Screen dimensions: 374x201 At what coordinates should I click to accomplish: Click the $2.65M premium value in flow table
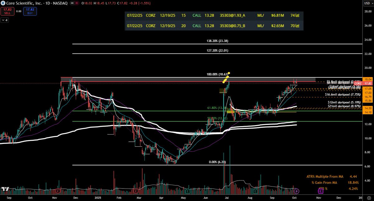pos(277,26)
